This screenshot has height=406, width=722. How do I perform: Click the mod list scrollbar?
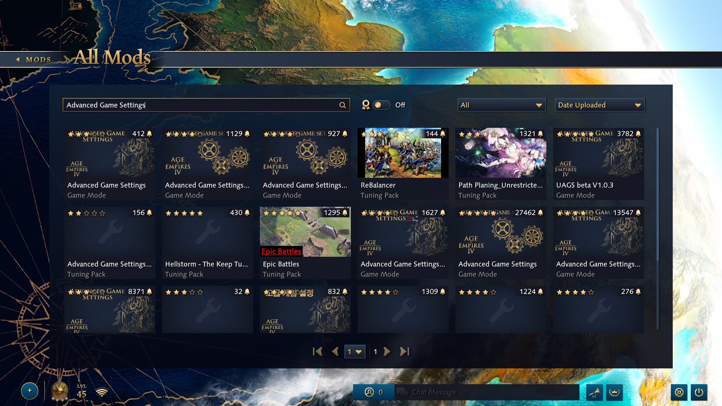coord(658,229)
